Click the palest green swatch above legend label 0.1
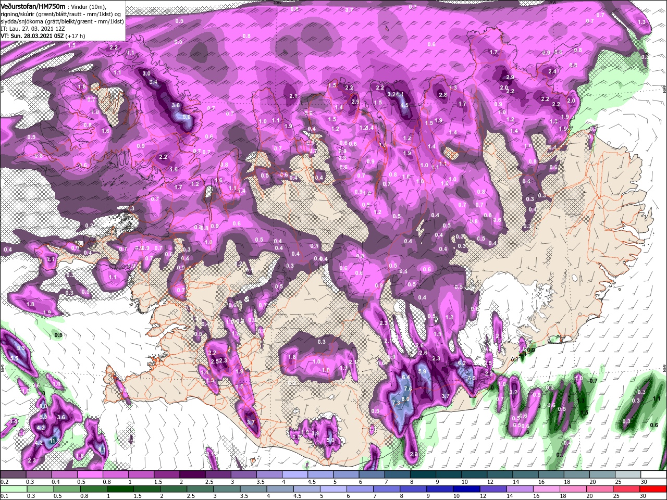The height and width of the screenshot is (500, 667). [14, 489]
